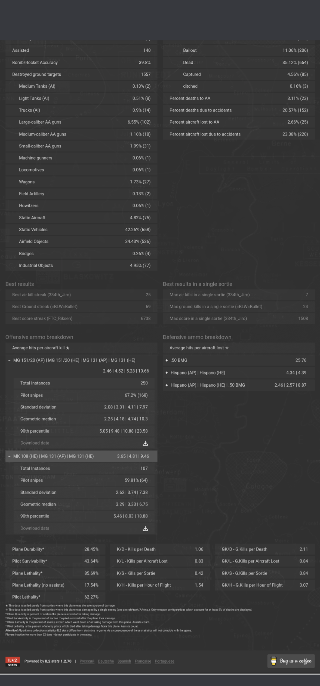
Task: Switch language to Portuguese
Action: point(164,661)
